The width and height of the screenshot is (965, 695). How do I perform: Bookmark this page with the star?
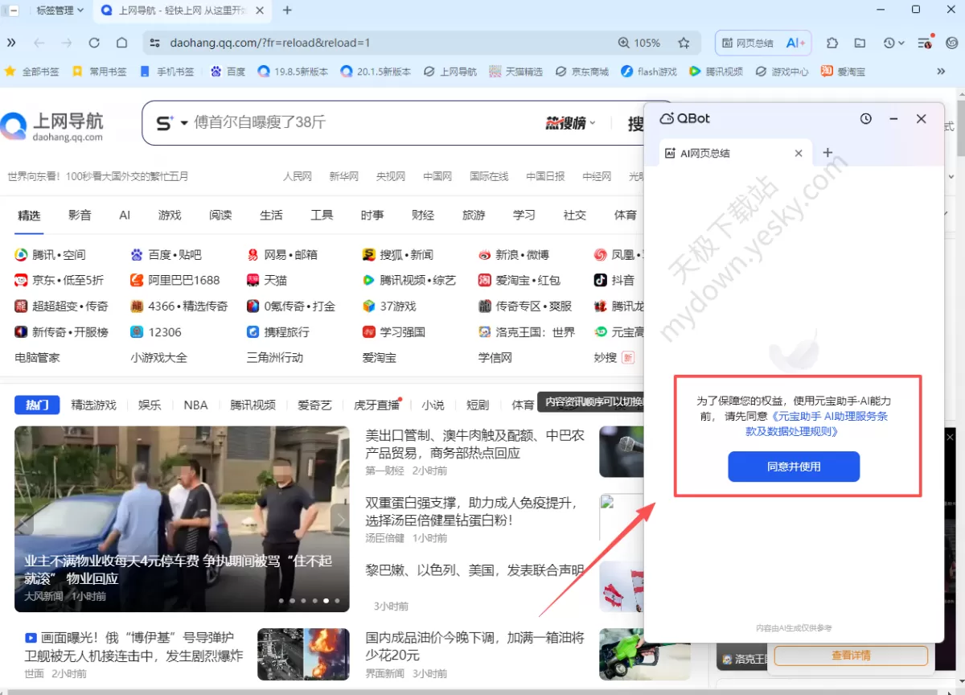point(684,43)
